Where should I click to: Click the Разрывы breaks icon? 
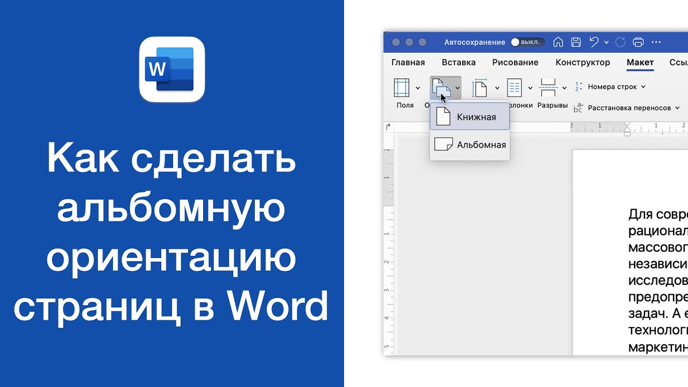(548, 88)
